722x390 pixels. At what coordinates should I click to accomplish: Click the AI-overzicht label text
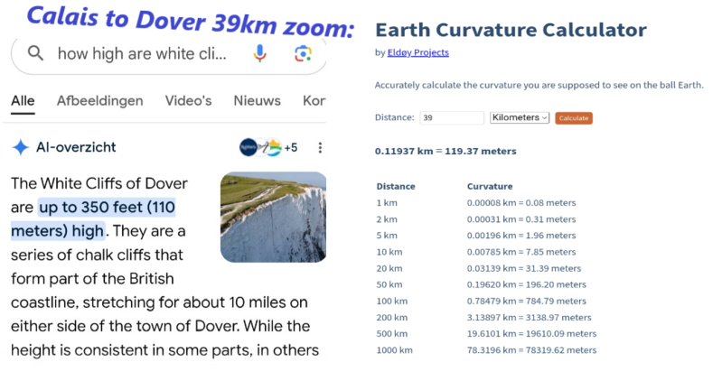(x=76, y=147)
